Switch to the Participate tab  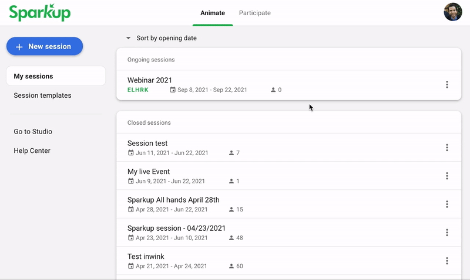[x=255, y=13]
